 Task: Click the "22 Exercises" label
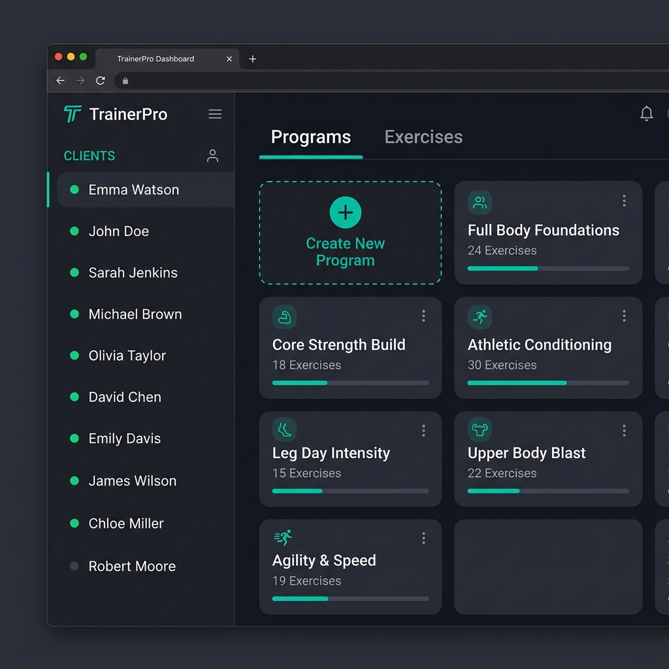502,473
